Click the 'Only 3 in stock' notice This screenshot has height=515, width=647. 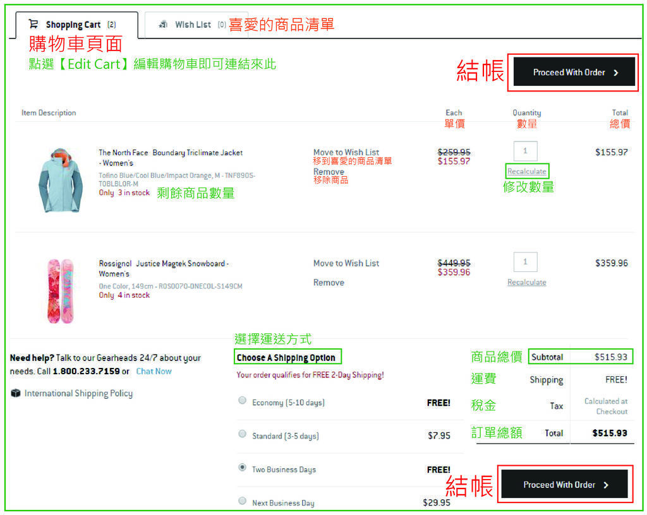124,192
